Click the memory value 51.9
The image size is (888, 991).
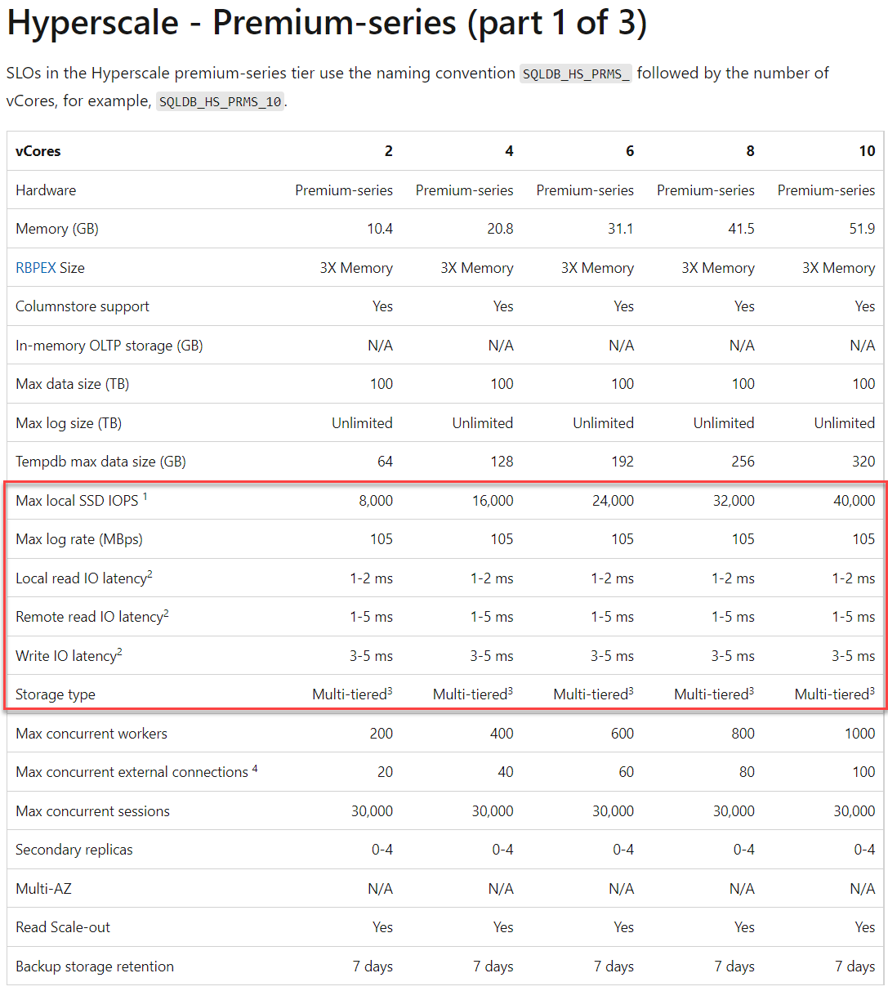862,229
